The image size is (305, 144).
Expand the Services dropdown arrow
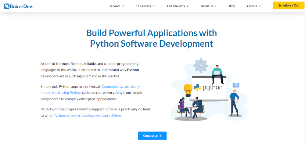(123, 6)
